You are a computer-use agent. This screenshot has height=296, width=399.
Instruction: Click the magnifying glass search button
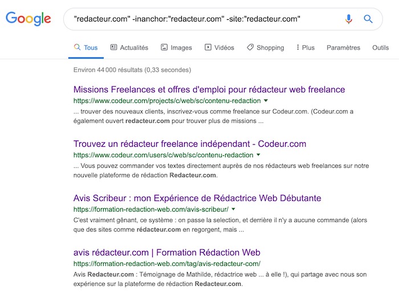pos(368,19)
